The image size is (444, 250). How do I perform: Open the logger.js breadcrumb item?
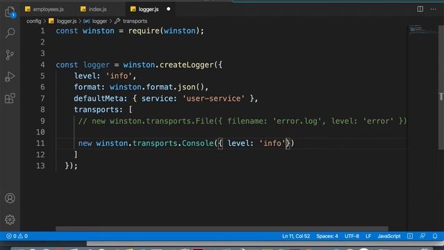pos(62,21)
